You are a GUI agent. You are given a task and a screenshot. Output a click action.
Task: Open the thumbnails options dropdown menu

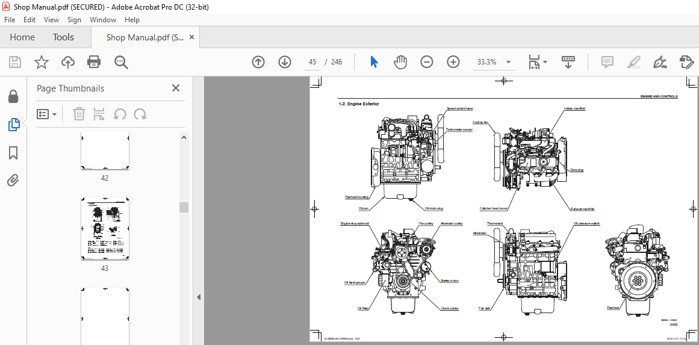coord(47,114)
